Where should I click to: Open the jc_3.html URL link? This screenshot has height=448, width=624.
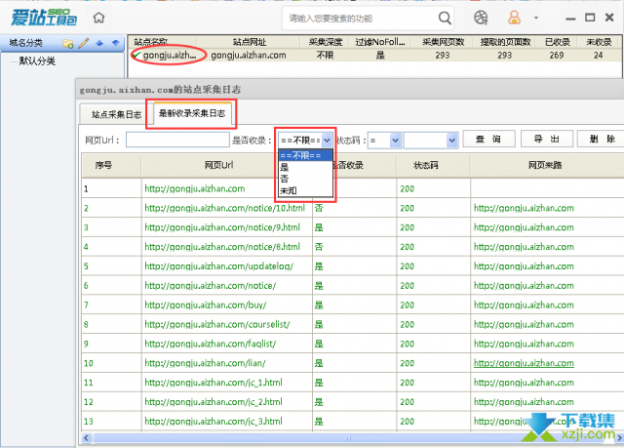[x=214, y=422]
